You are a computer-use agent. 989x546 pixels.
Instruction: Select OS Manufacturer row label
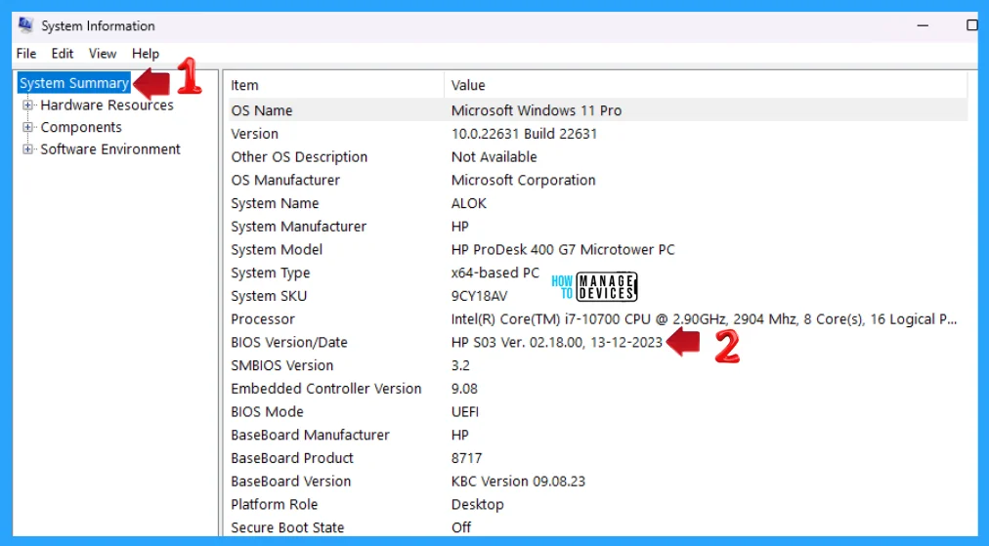tap(285, 181)
